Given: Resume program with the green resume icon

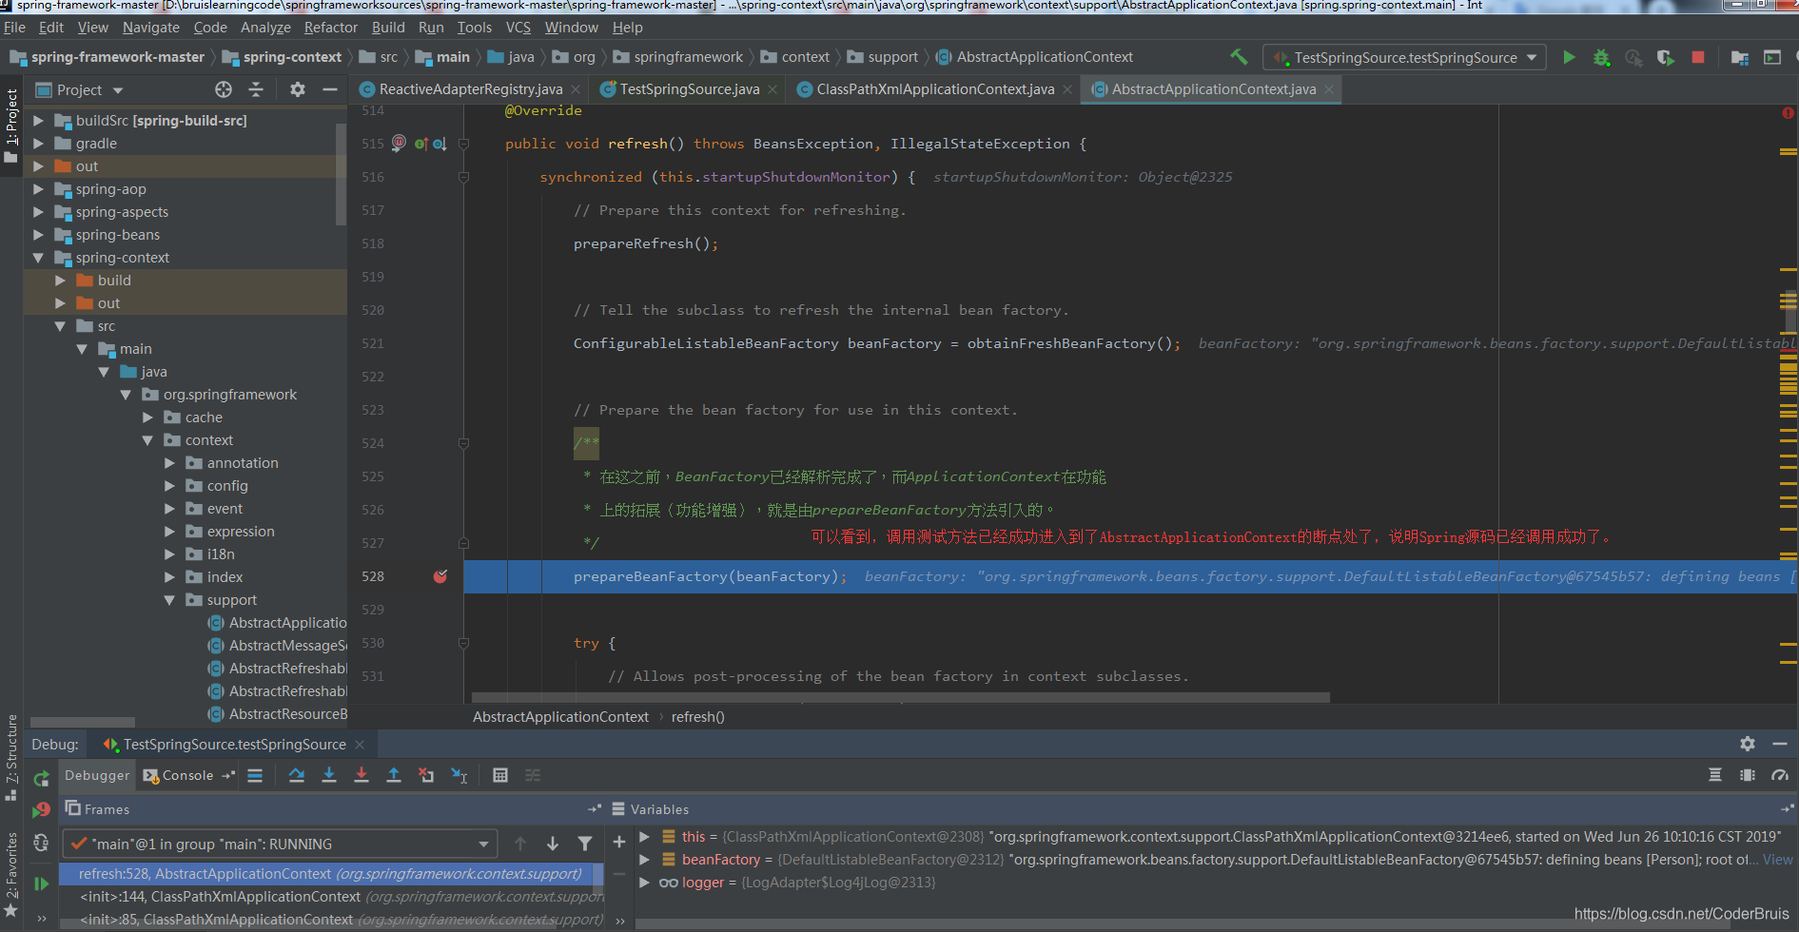Looking at the screenshot, I should point(41,883).
